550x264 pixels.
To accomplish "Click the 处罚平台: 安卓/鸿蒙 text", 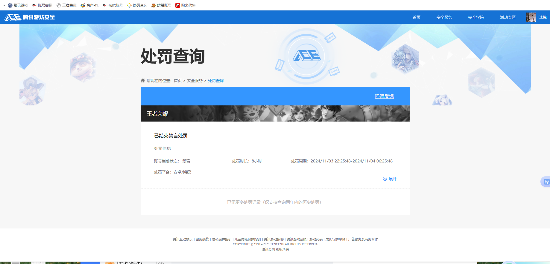I will (173, 172).
